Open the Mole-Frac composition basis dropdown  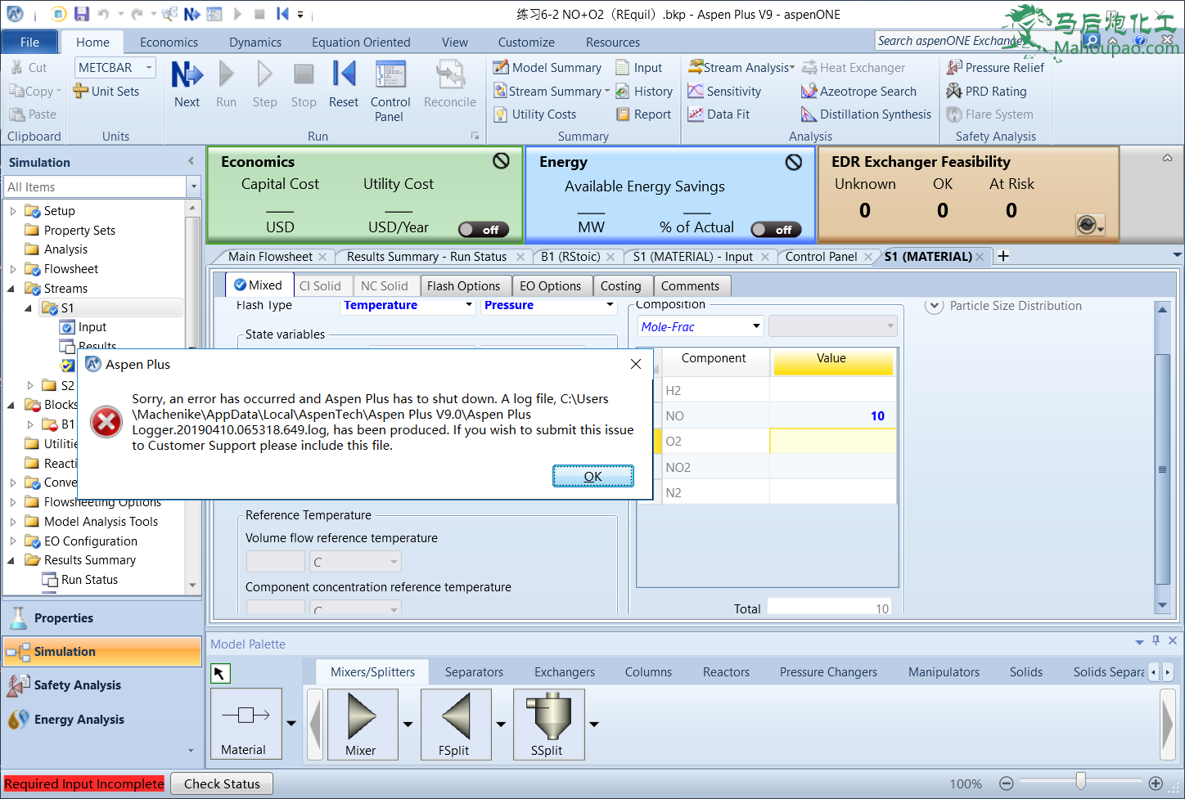[756, 326]
